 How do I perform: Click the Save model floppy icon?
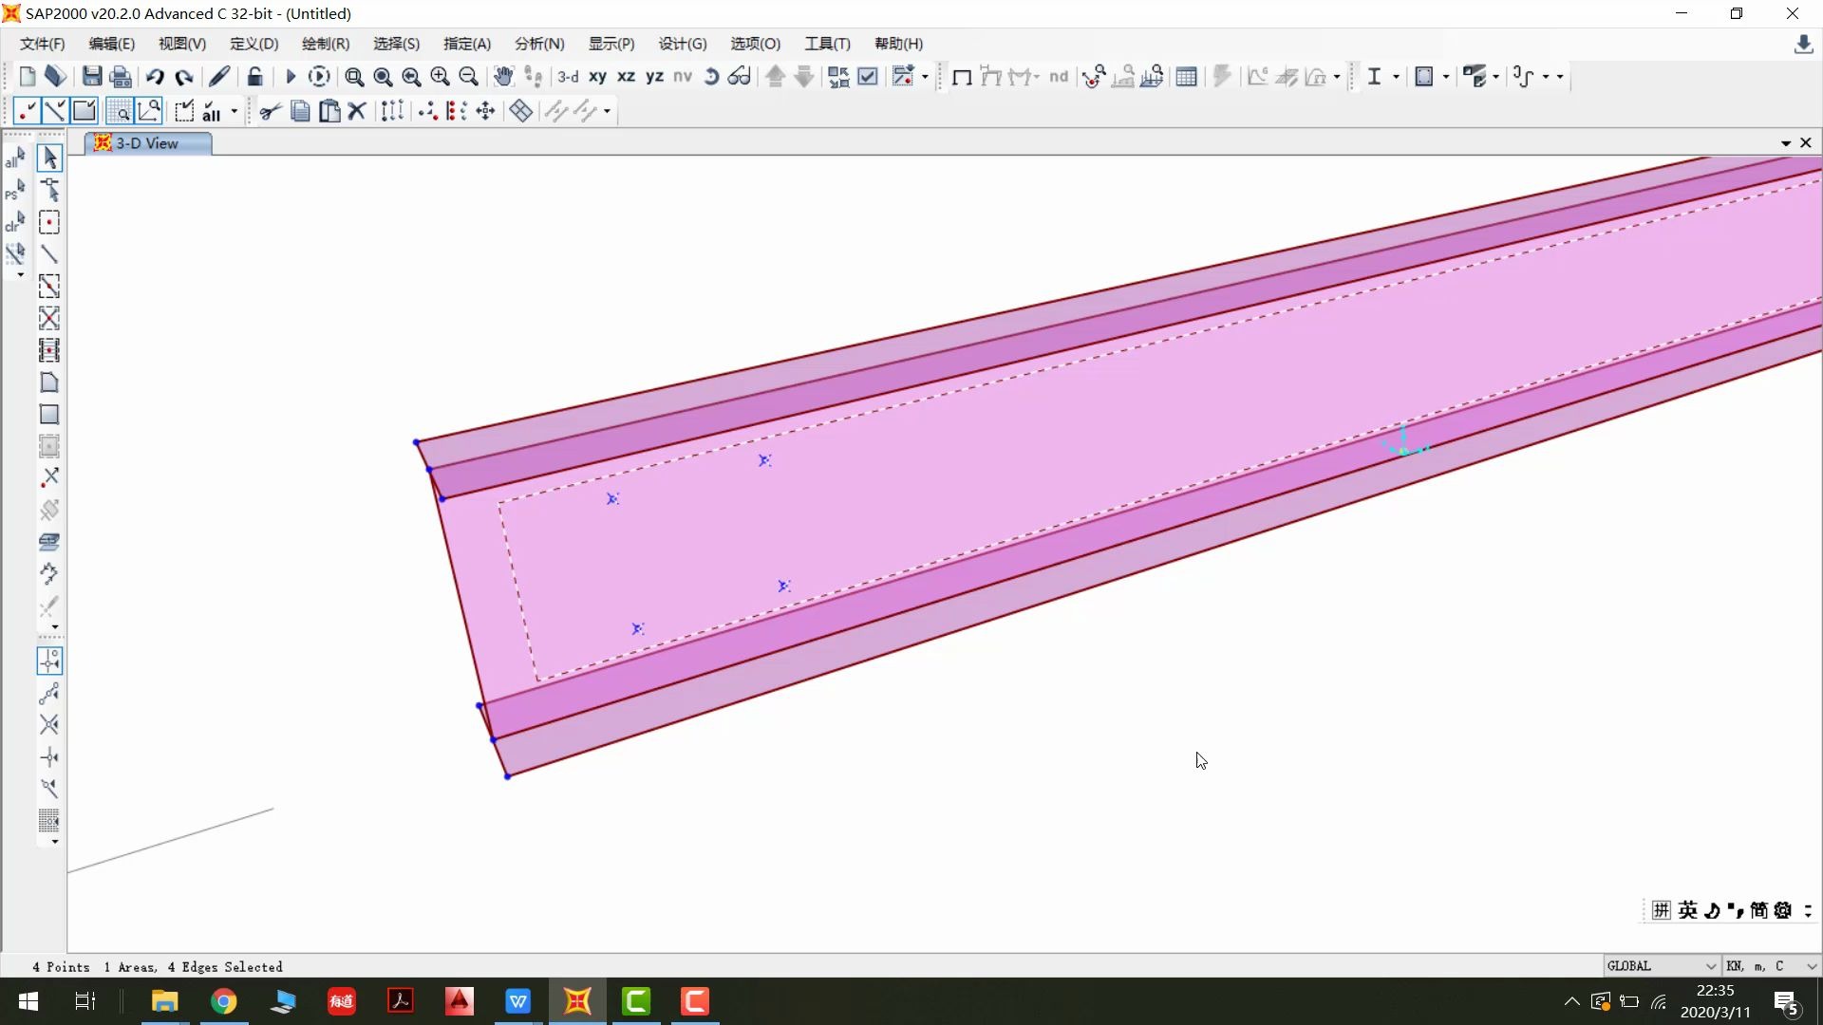tap(92, 77)
